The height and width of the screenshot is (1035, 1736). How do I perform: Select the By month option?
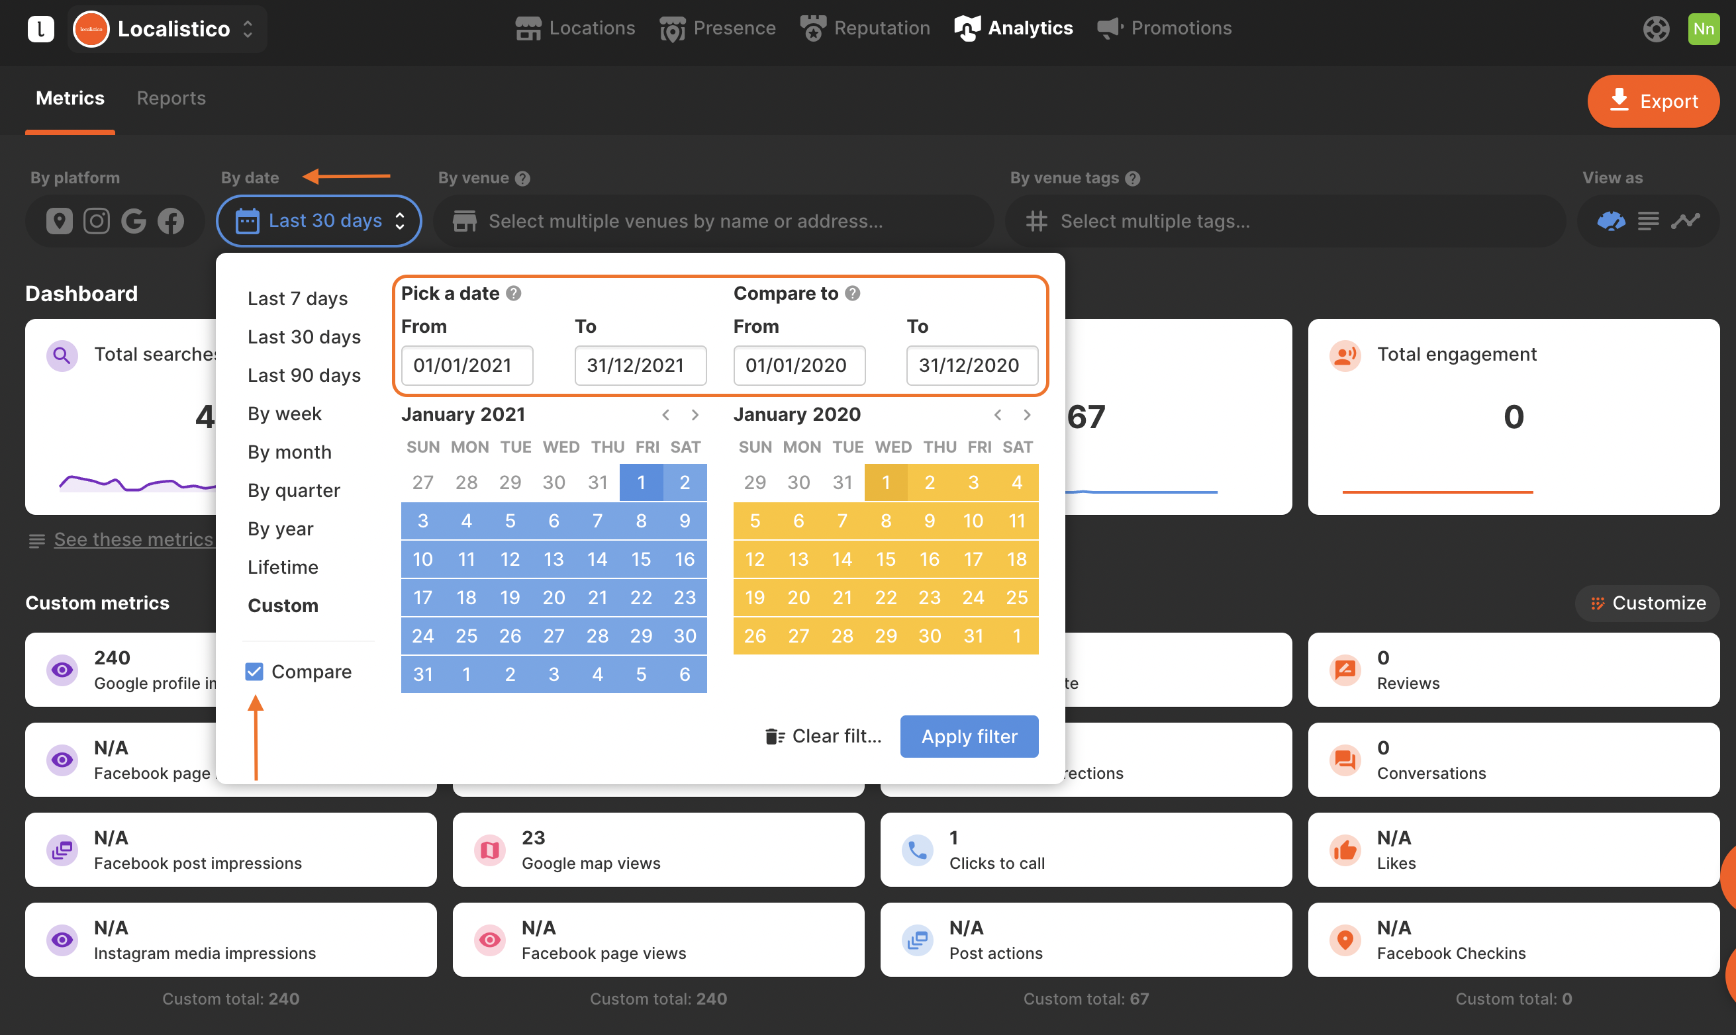click(x=289, y=452)
